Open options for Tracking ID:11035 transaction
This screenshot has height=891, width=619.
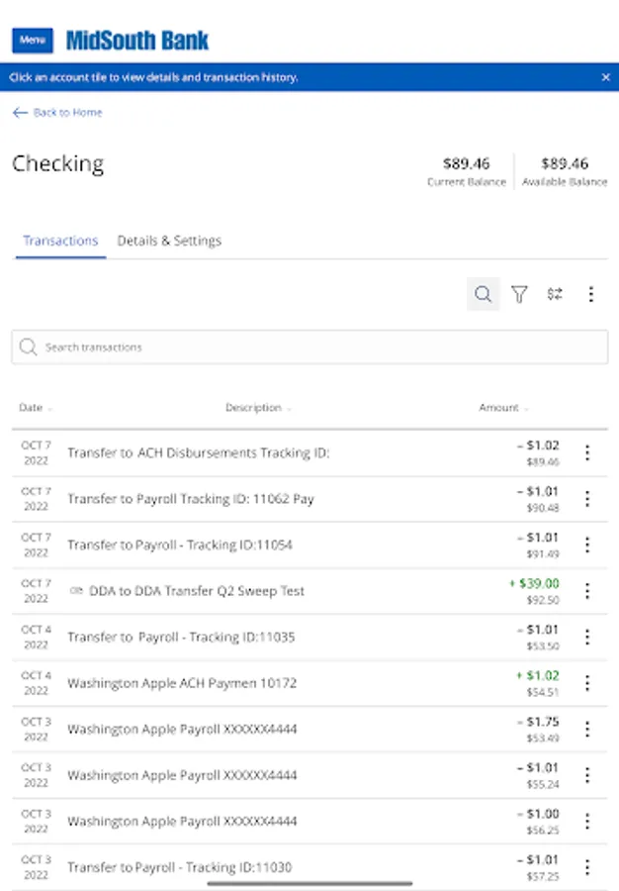click(587, 638)
